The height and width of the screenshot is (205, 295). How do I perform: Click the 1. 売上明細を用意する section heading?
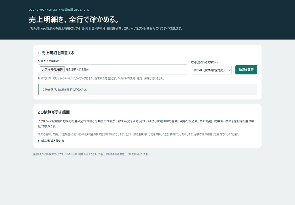56,53
